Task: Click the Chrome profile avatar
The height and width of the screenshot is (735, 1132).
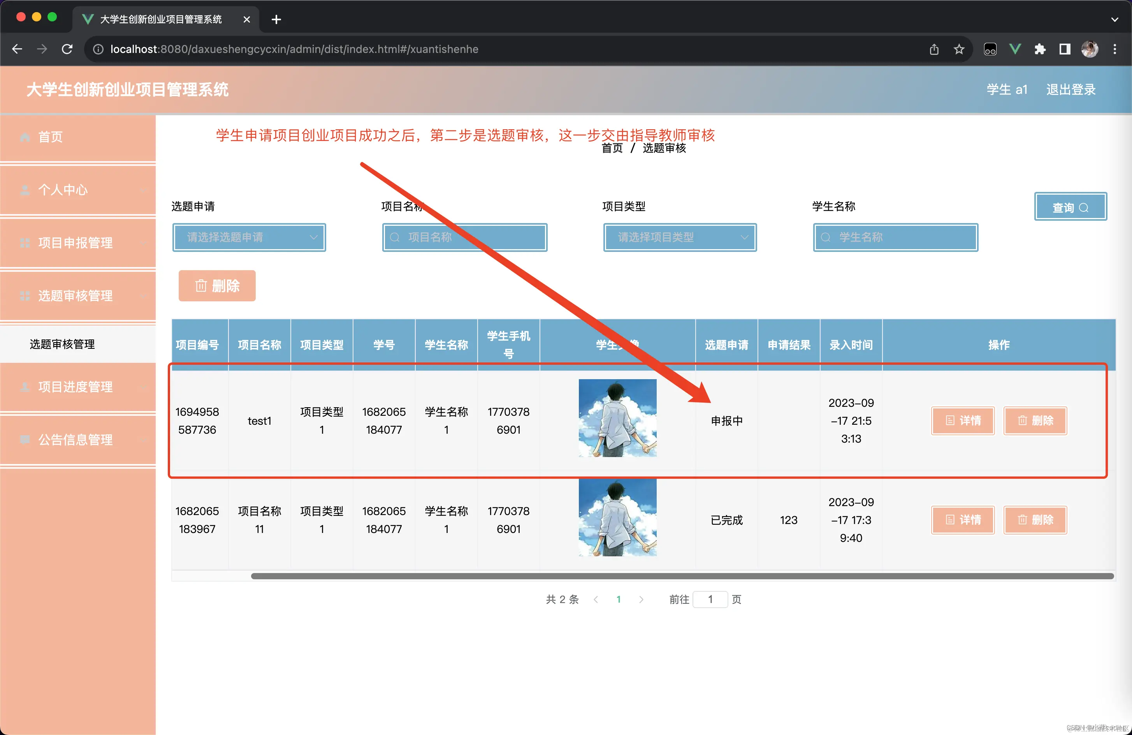Action: pos(1090,49)
